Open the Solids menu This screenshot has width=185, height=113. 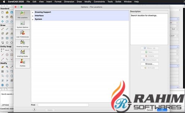(x=118, y=2)
